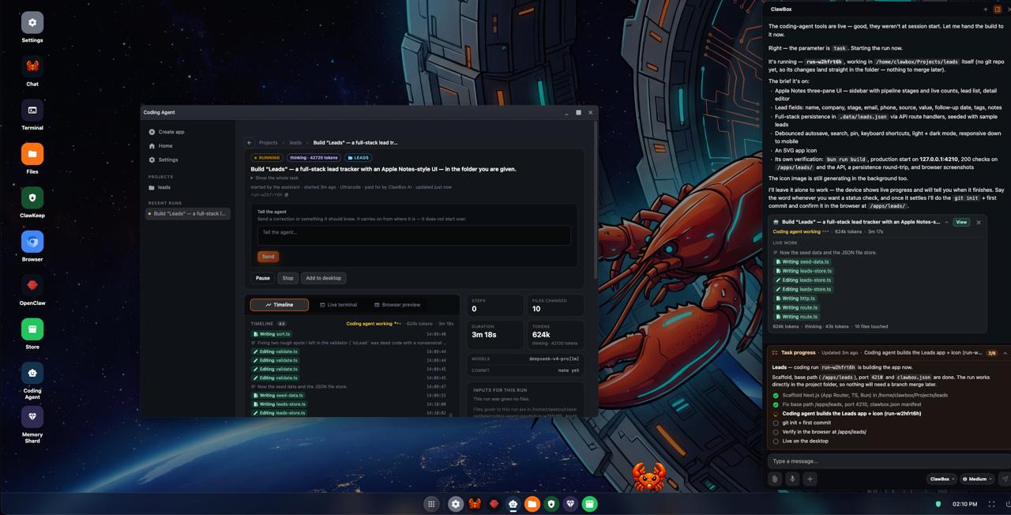Click the orange panel icon in ClawBox header
The width and height of the screenshot is (1011, 515).
click(998, 9)
